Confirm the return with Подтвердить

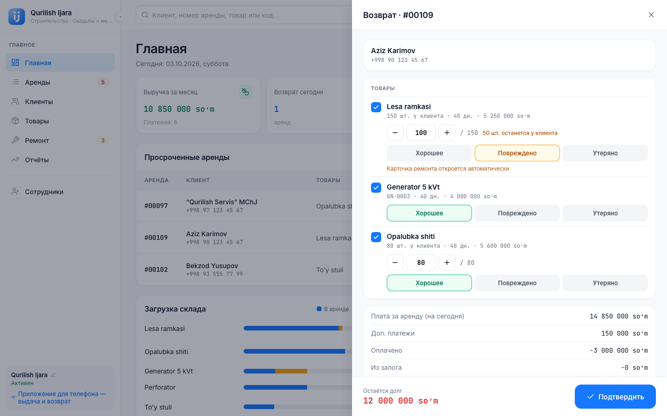pos(615,397)
